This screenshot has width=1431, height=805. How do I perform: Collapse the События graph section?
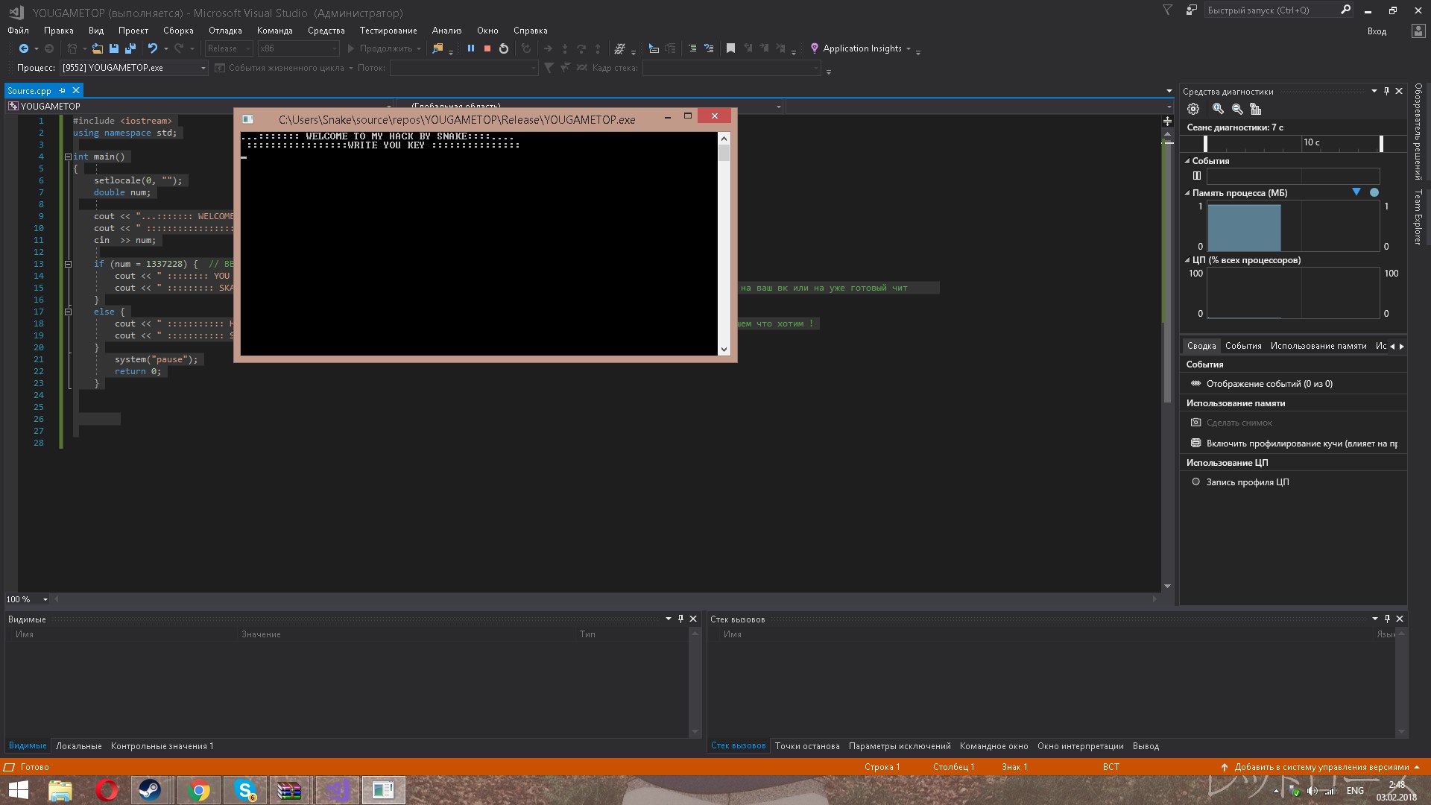(x=1187, y=161)
